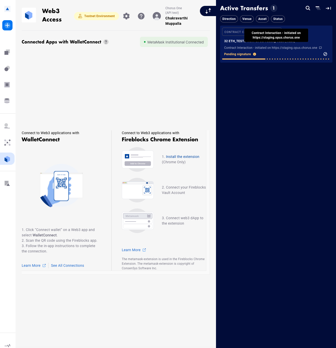The image size is (336, 348).
Task: Search active transfers with magnifier icon
Action: 308,8
